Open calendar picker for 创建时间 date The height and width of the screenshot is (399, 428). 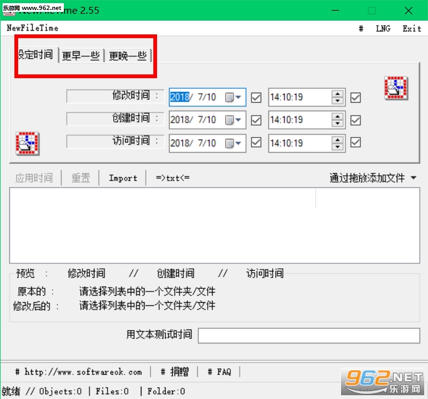coord(233,119)
